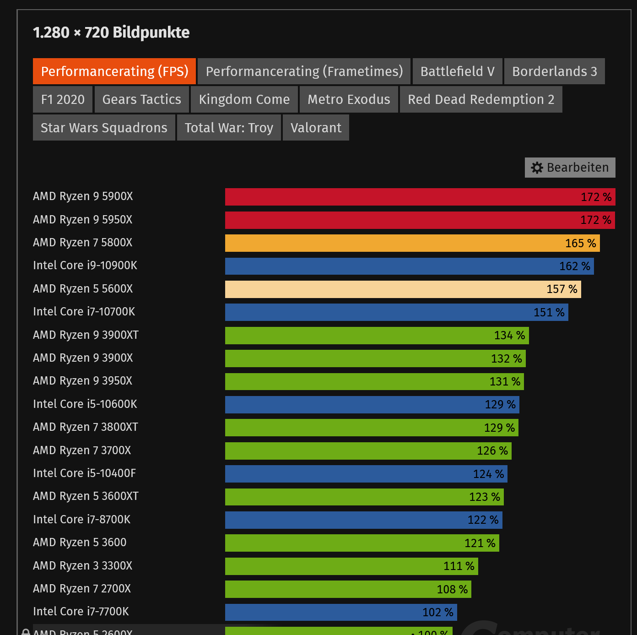The height and width of the screenshot is (635, 637).
Task: Click the Bearbeiten button
Action: click(x=570, y=168)
